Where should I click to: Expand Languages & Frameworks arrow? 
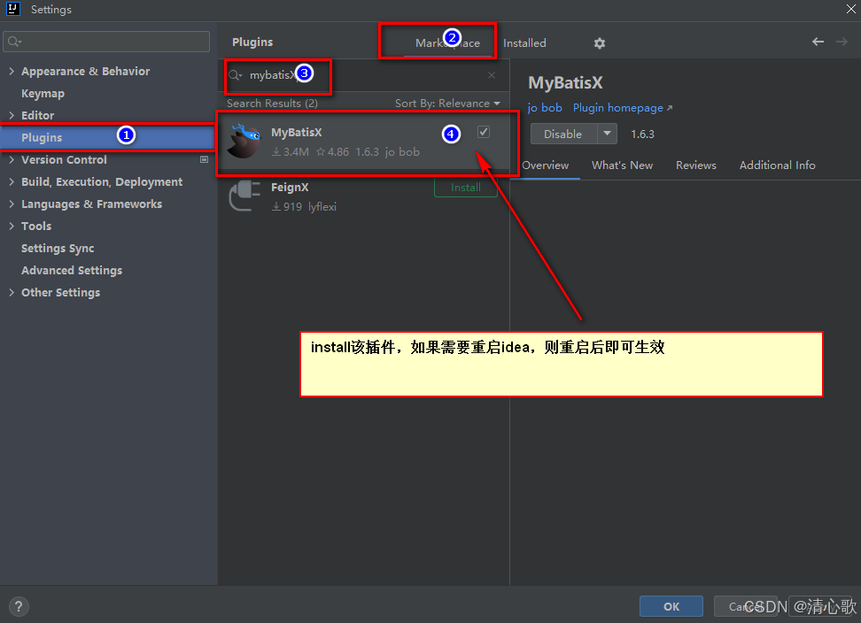[12, 204]
